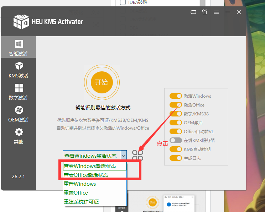Pick 重置Office from dropdown list
The image size is (265, 212).
[x=95, y=193]
